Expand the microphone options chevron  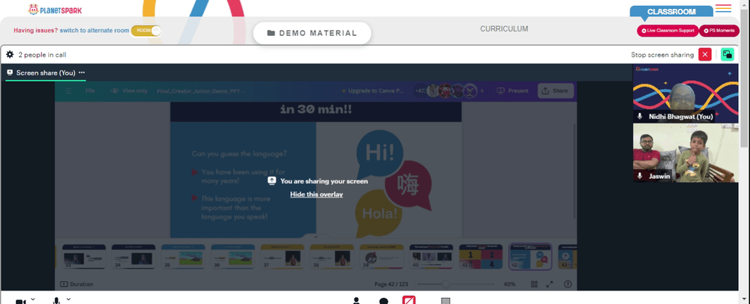68,300
